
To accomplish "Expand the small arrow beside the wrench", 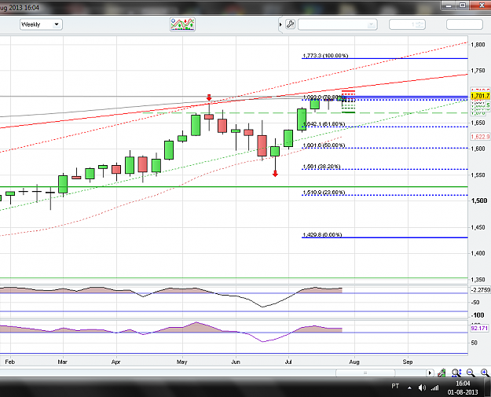I will coord(280,24).
